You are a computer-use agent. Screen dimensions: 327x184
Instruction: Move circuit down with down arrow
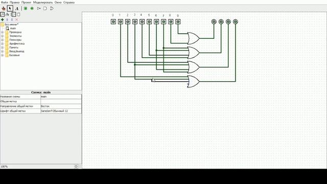(12, 19)
